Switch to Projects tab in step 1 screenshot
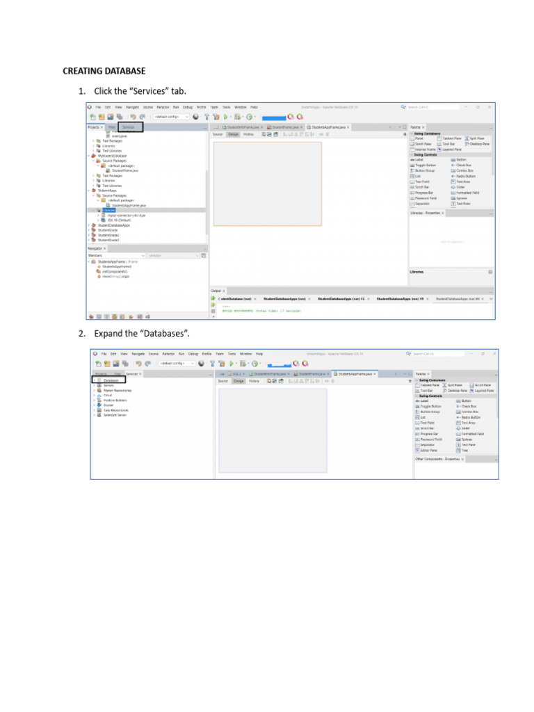 point(95,128)
